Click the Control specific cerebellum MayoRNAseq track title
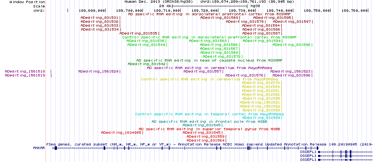Screen dimensions: 373x162 point(209,79)
